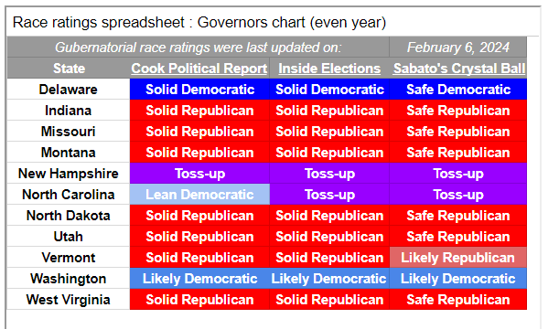The image size is (559, 329).
Task: Open the Cook Political Report link
Action: (x=199, y=69)
